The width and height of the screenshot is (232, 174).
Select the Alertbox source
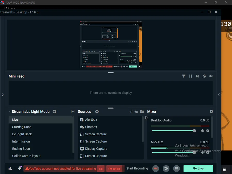(x=110, y=120)
